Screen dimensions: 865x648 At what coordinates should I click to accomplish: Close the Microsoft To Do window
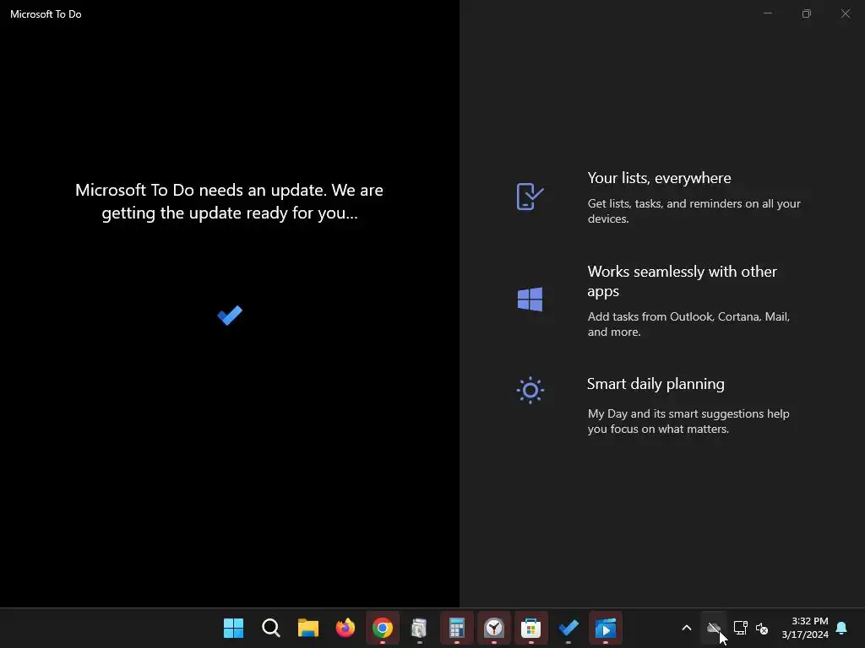pos(845,13)
